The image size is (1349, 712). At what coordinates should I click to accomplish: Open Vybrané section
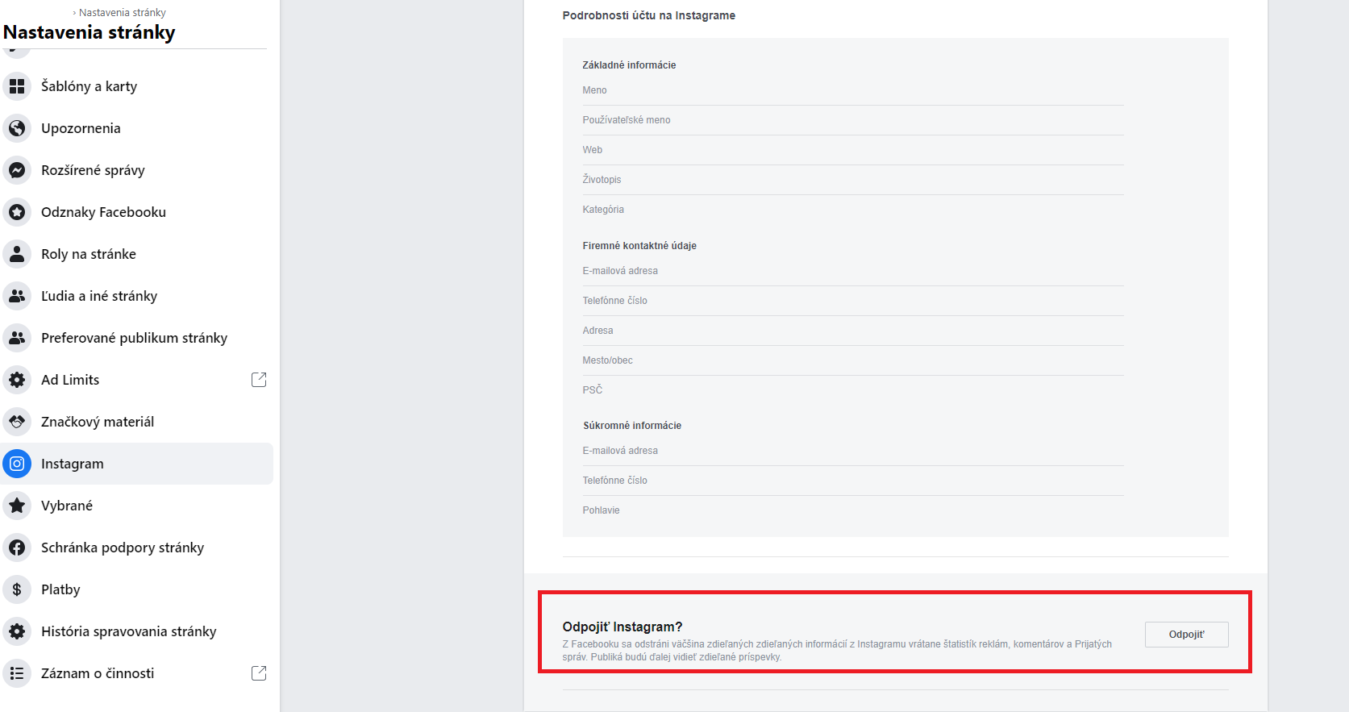pos(137,506)
